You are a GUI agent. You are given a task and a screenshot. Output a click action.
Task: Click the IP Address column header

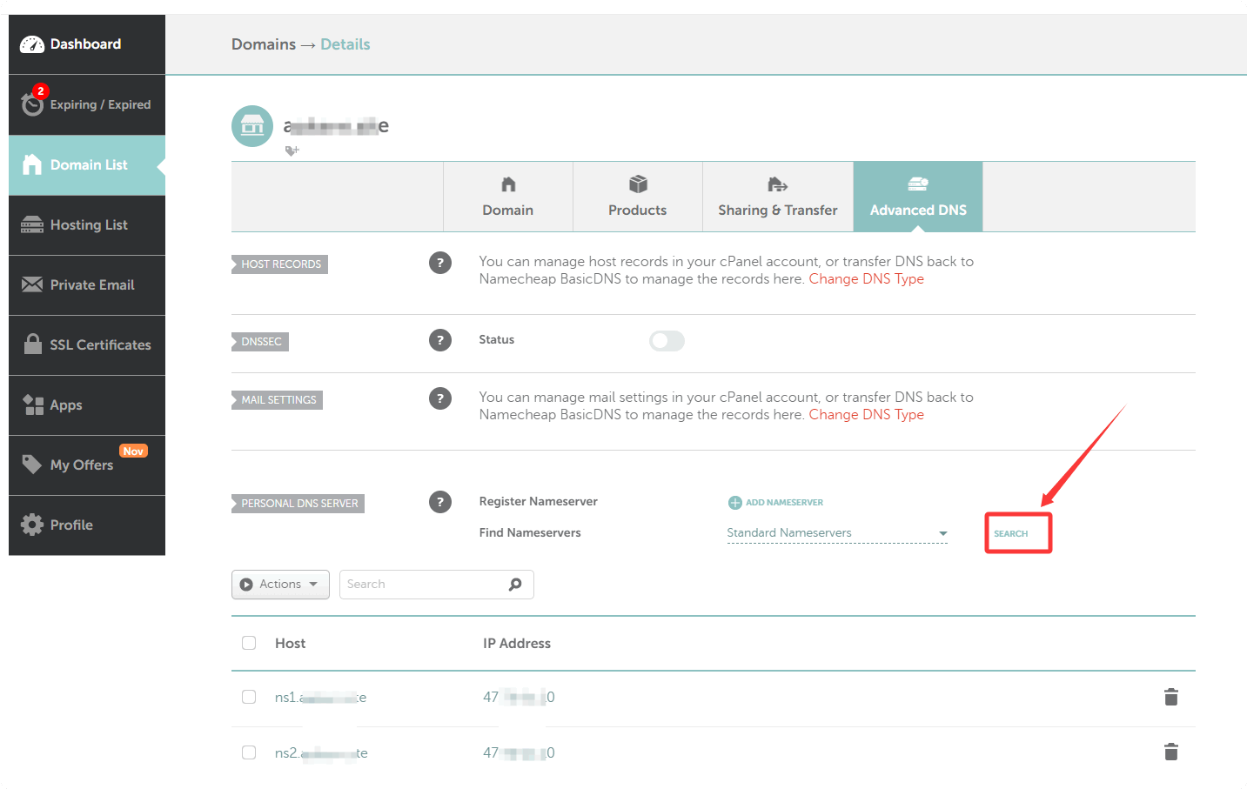517,644
